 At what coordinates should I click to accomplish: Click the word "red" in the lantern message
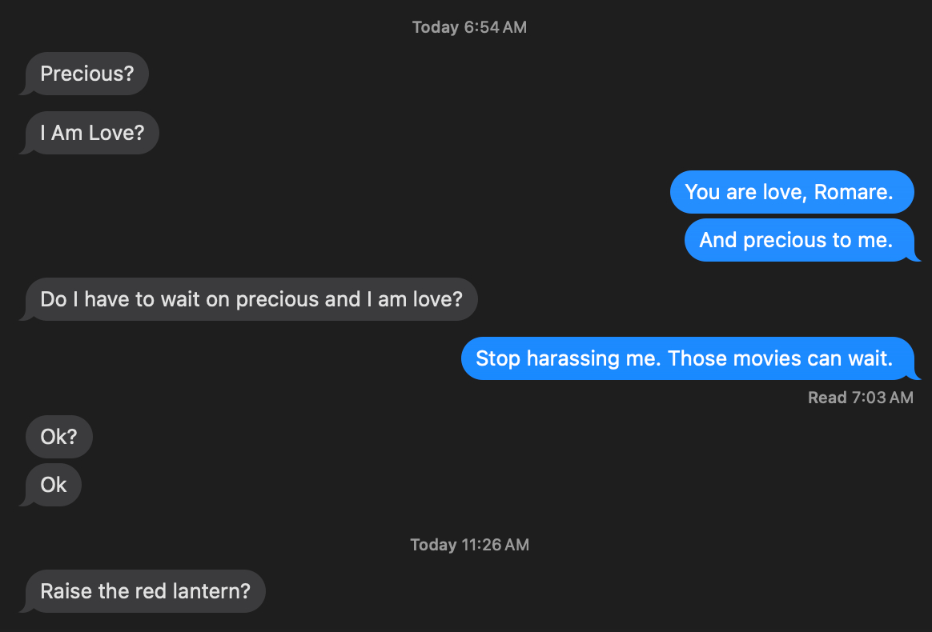(152, 591)
